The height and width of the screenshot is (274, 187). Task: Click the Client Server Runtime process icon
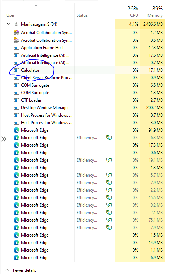point(16,78)
